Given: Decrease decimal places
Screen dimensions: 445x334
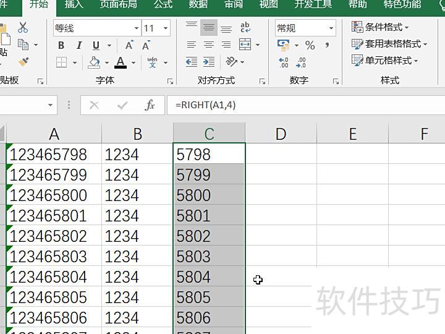Looking at the screenshot, I should [300, 62].
